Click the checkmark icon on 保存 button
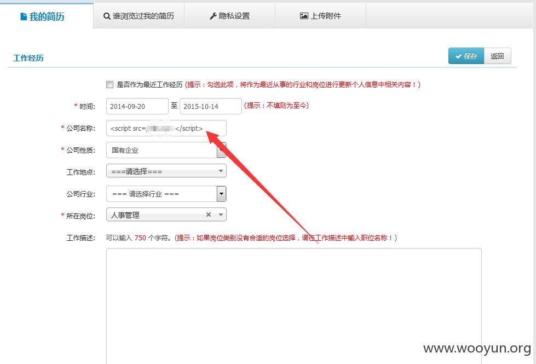536x364 pixels. click(459, 56)
